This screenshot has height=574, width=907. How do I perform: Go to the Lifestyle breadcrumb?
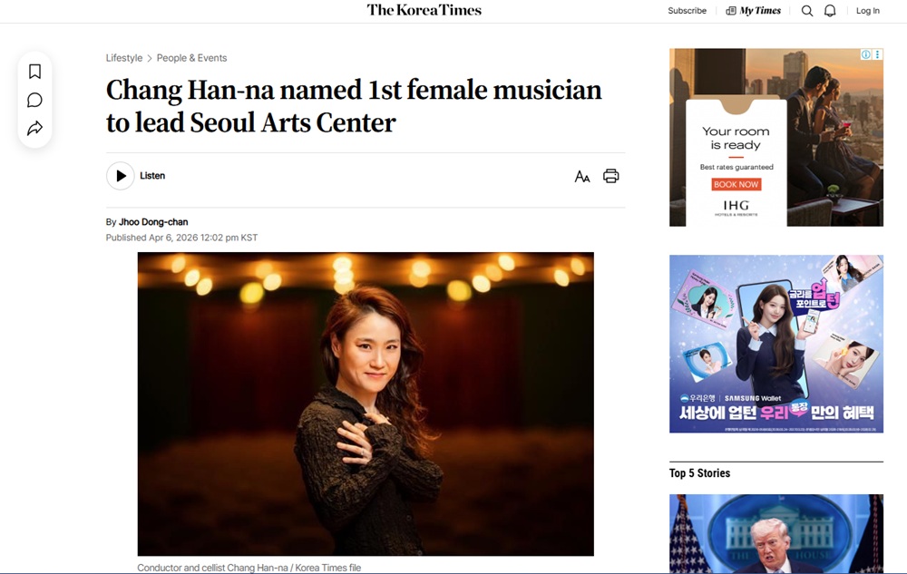pos(124,58)
